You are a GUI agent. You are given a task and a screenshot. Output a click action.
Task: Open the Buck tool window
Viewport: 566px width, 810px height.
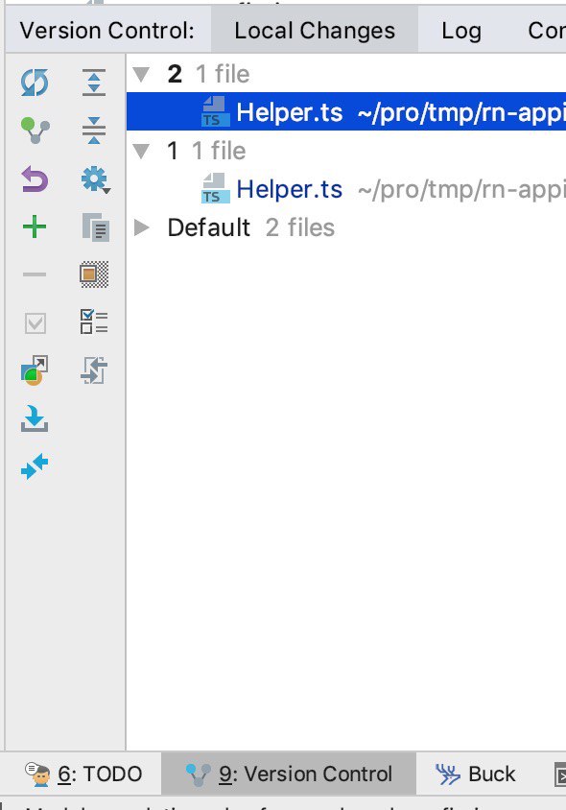(x=475, y=774)
